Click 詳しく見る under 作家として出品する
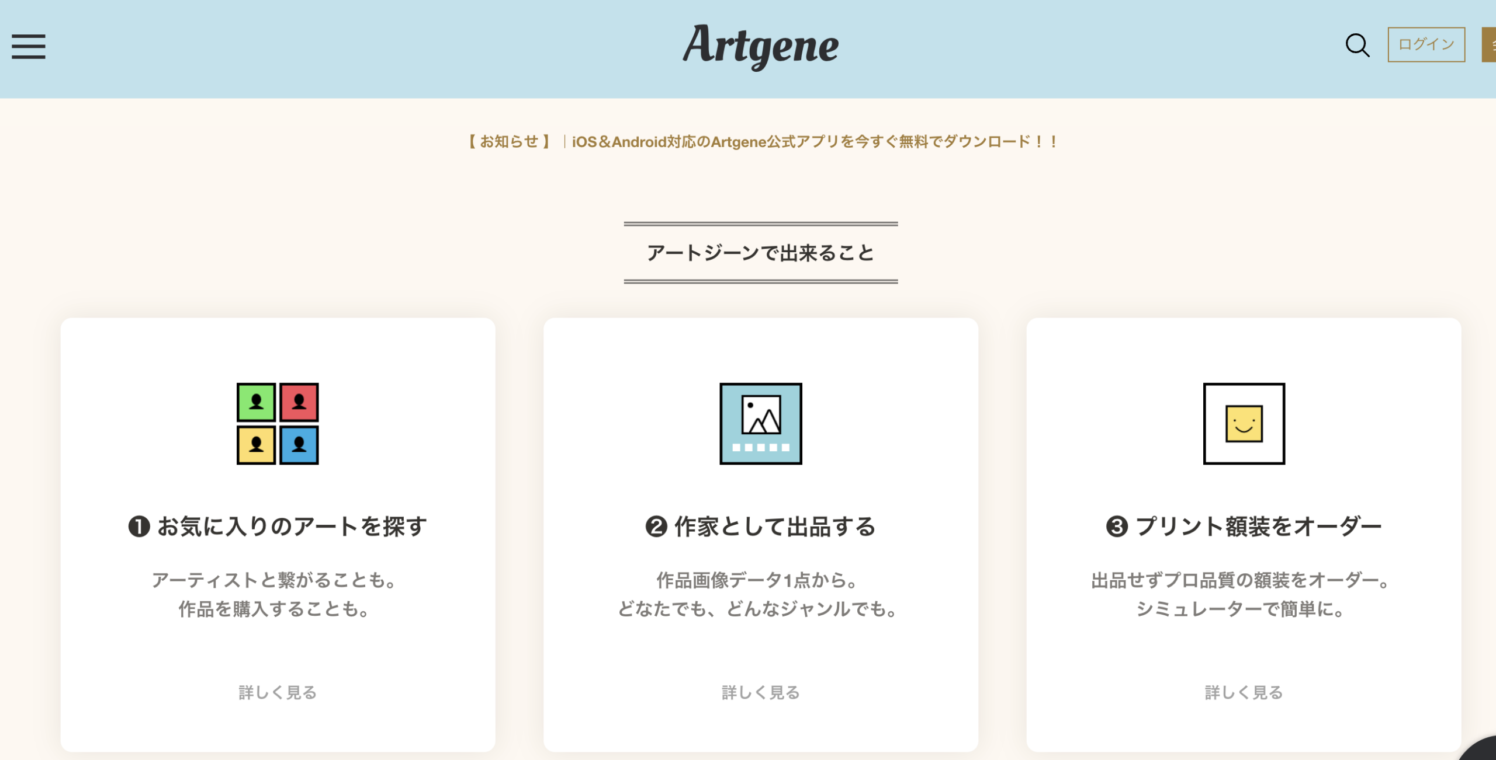 [x=760, y=692]
